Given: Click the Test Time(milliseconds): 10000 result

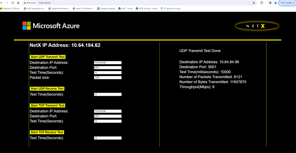Looking at the screenshot, I should [x=205, y=72].
